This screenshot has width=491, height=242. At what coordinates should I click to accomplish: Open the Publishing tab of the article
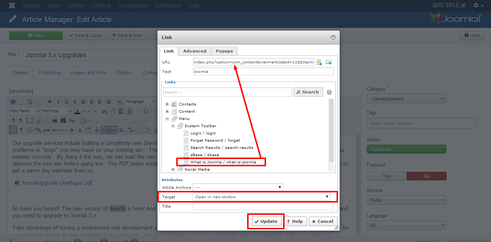49,72
